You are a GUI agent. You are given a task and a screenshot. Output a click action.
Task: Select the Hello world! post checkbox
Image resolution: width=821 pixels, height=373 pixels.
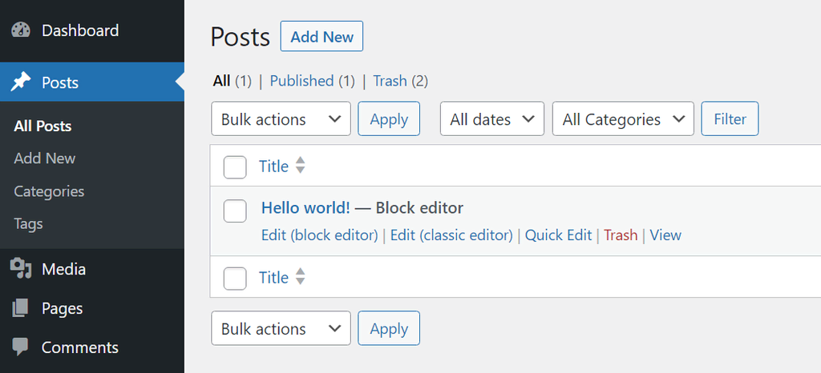235,211
